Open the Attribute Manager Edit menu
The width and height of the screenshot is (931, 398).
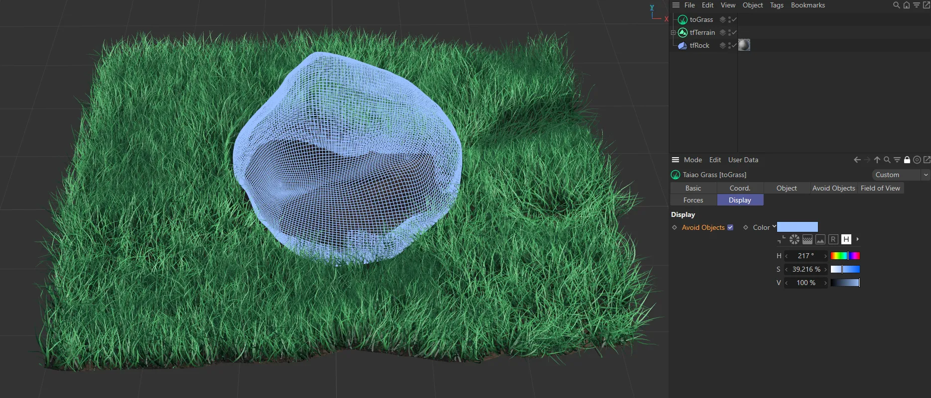pos(715,160)
